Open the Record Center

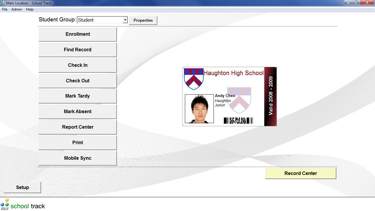pos(301,173)
